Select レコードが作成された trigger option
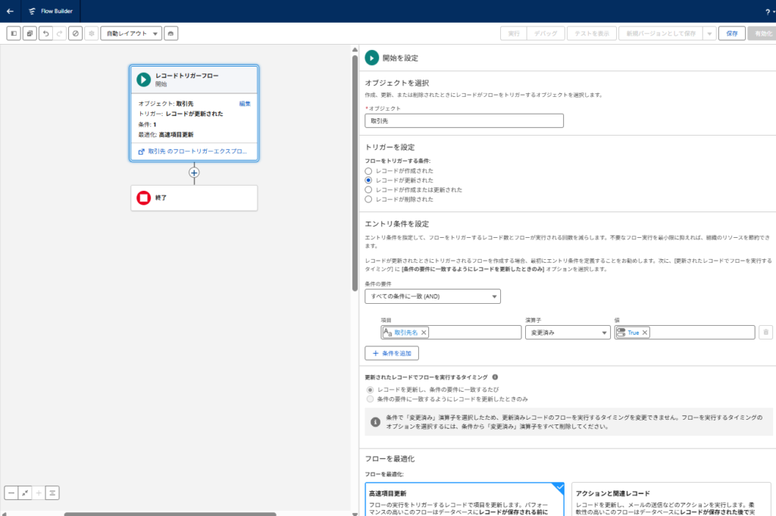 [x=368, y=170]
